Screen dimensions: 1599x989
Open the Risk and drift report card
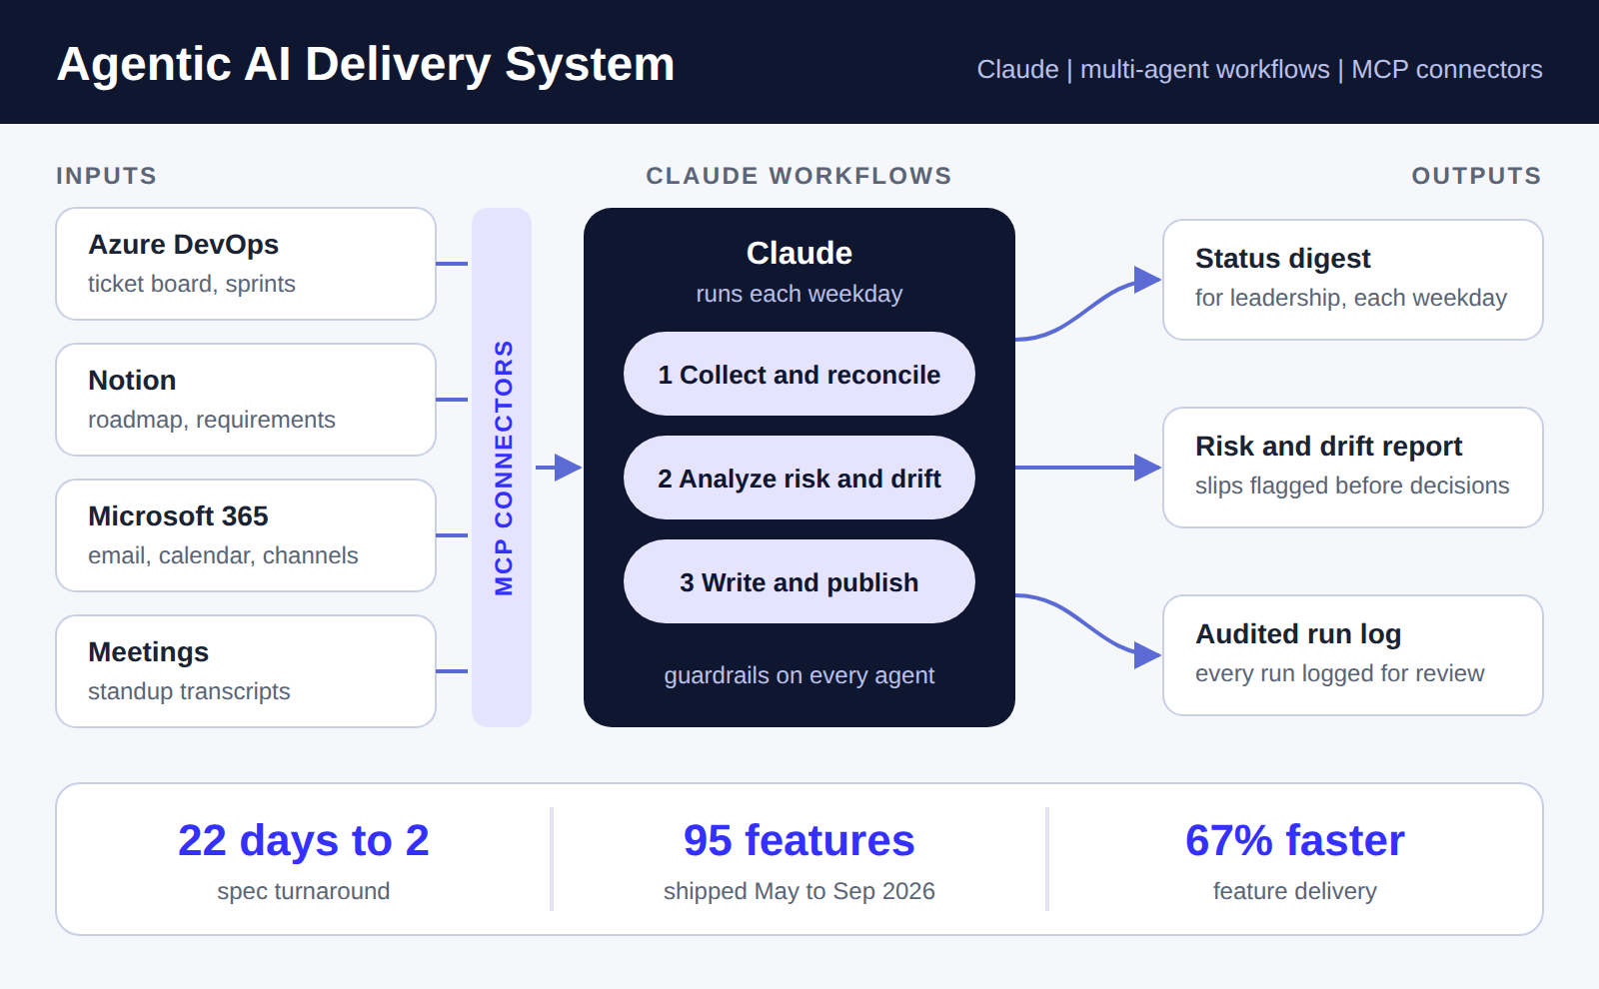pos(1353,468)
